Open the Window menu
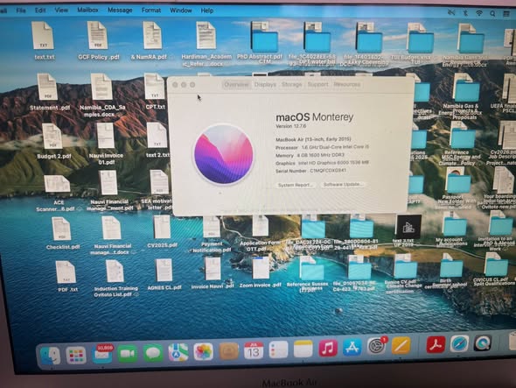The height and width of the screenshot is (388, 516). [x=181, y=11]
